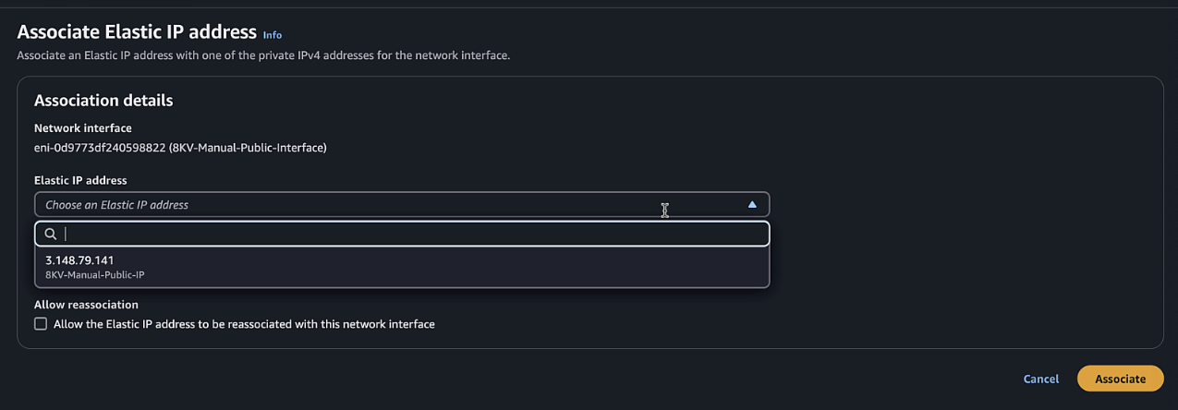Click the Association details heading
1178x410 pixels.
tap(103, 100)
